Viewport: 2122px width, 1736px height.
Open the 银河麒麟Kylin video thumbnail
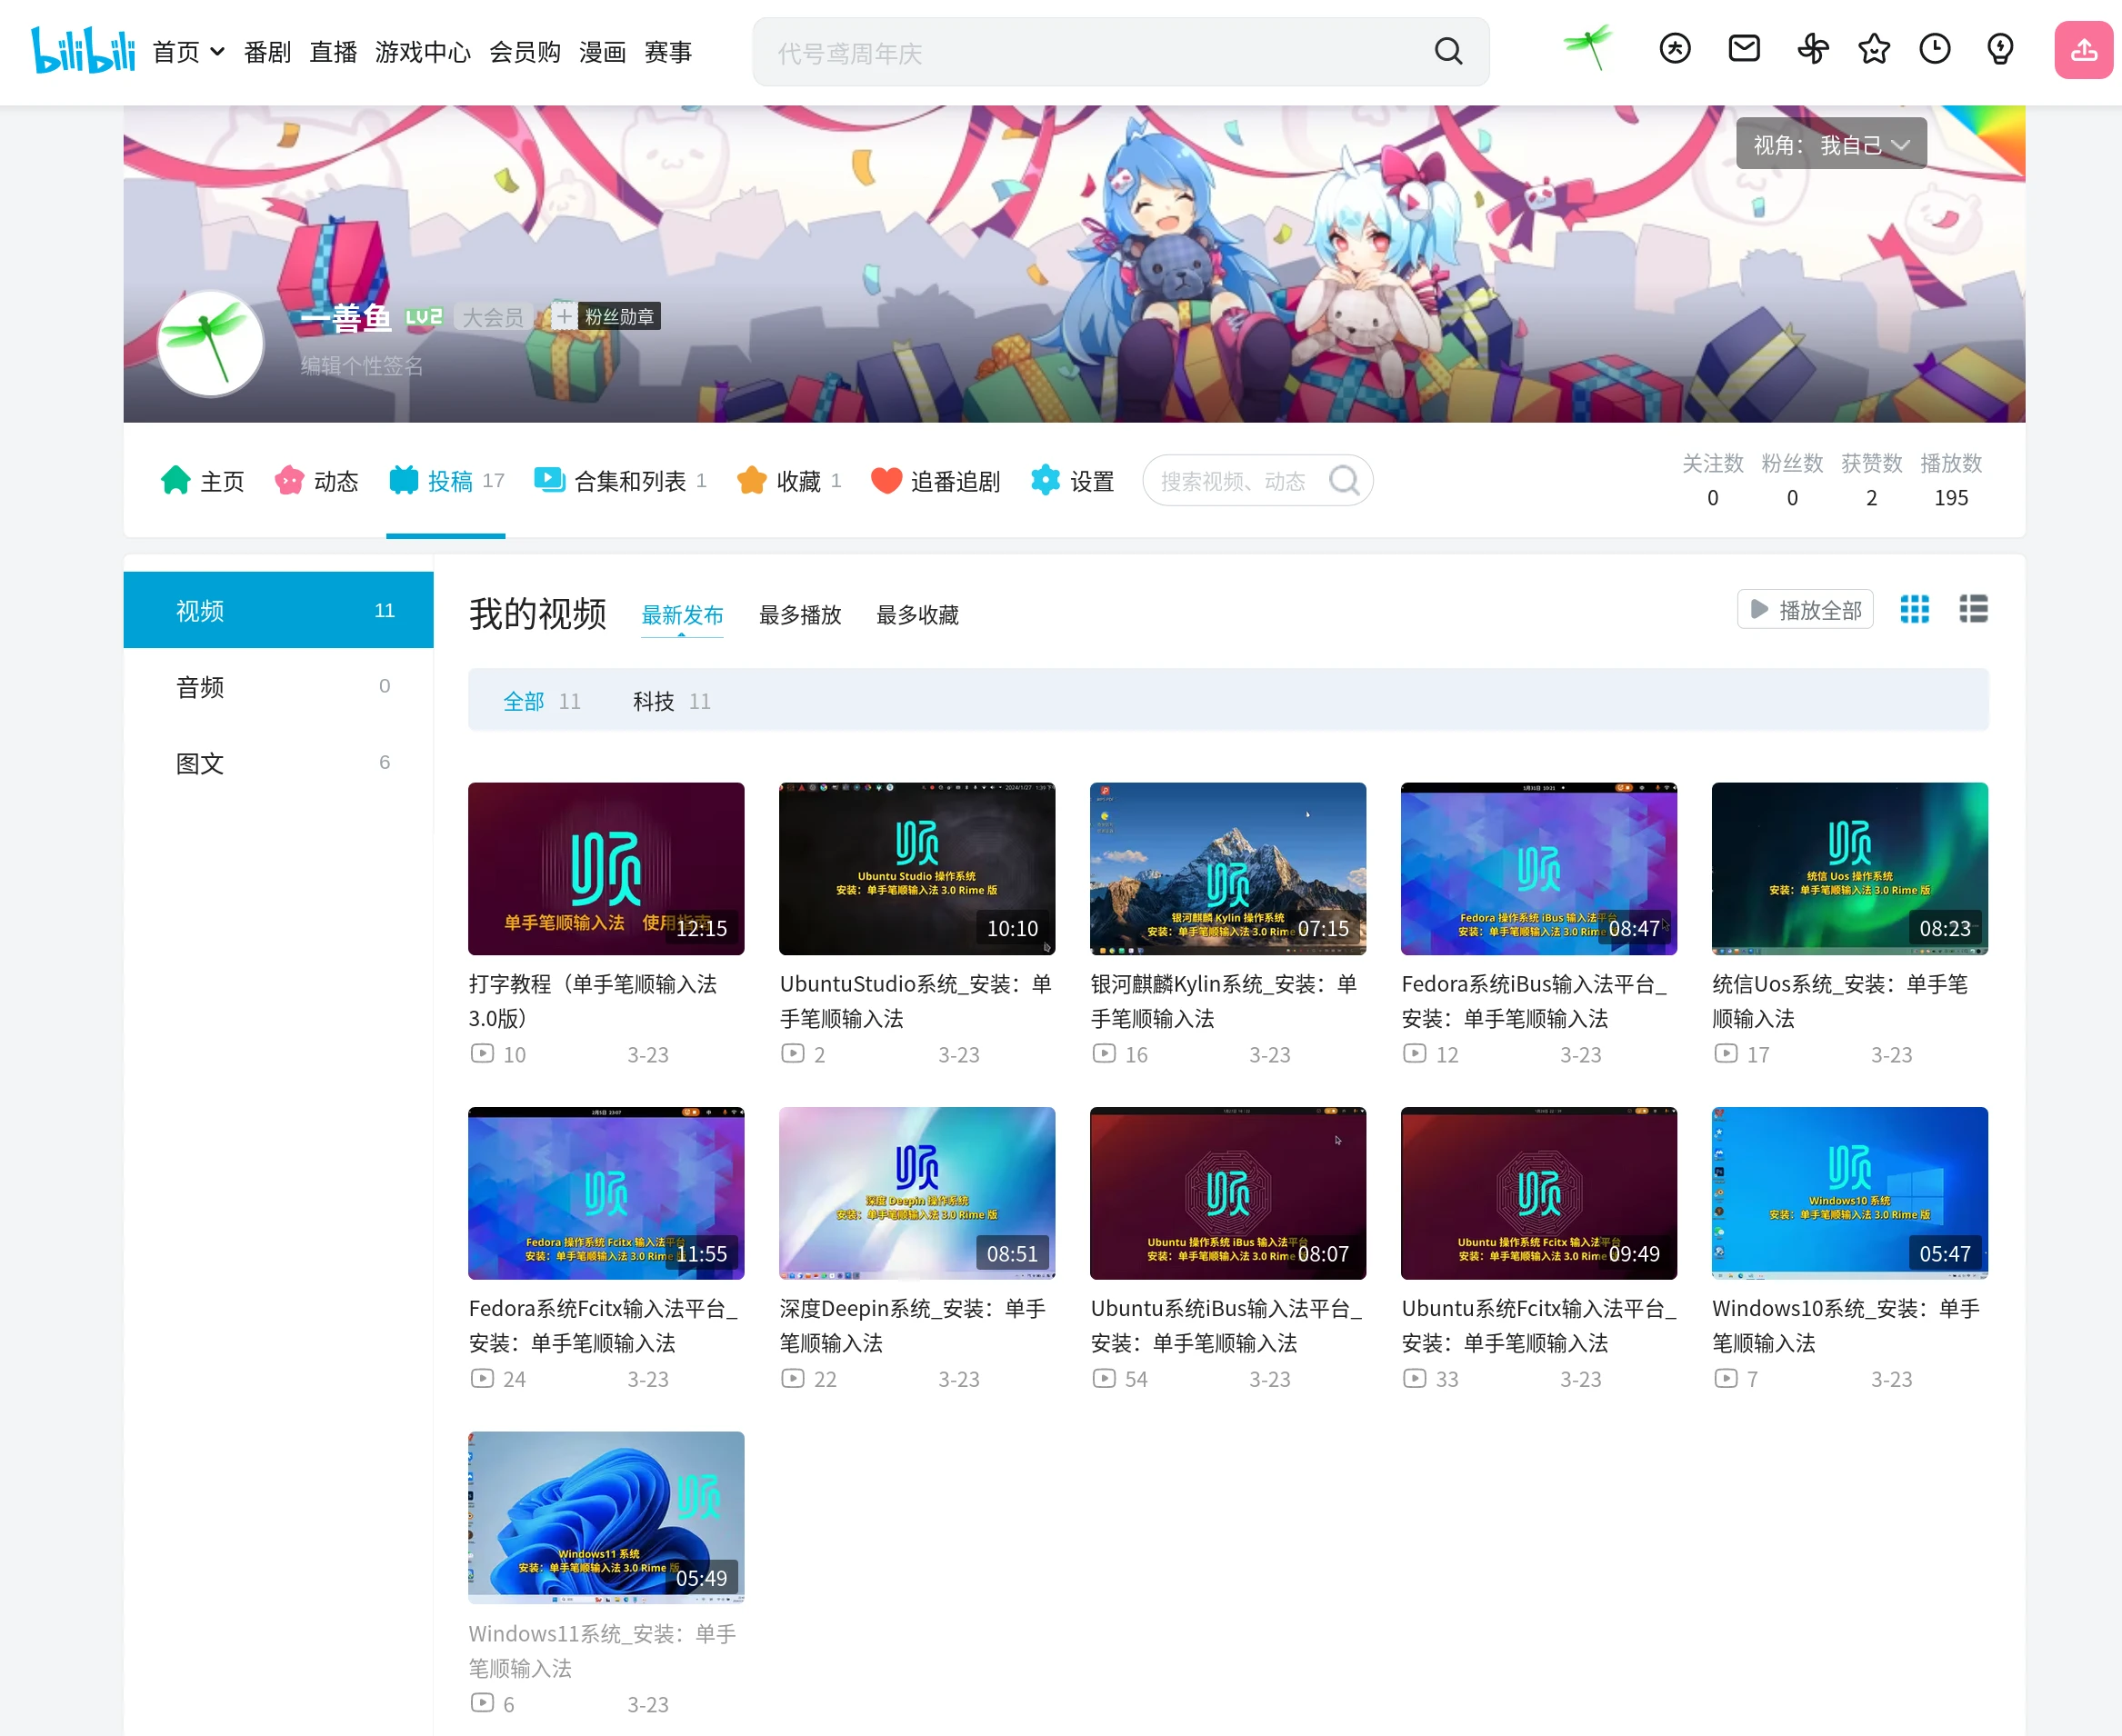1227,868
